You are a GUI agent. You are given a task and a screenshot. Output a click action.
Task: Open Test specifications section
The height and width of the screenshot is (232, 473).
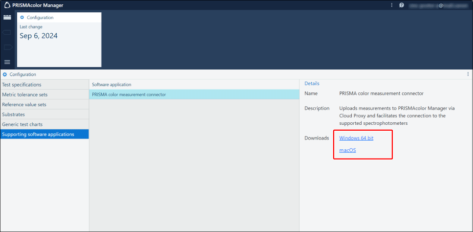pyautogui.click(x=44, y=85)
